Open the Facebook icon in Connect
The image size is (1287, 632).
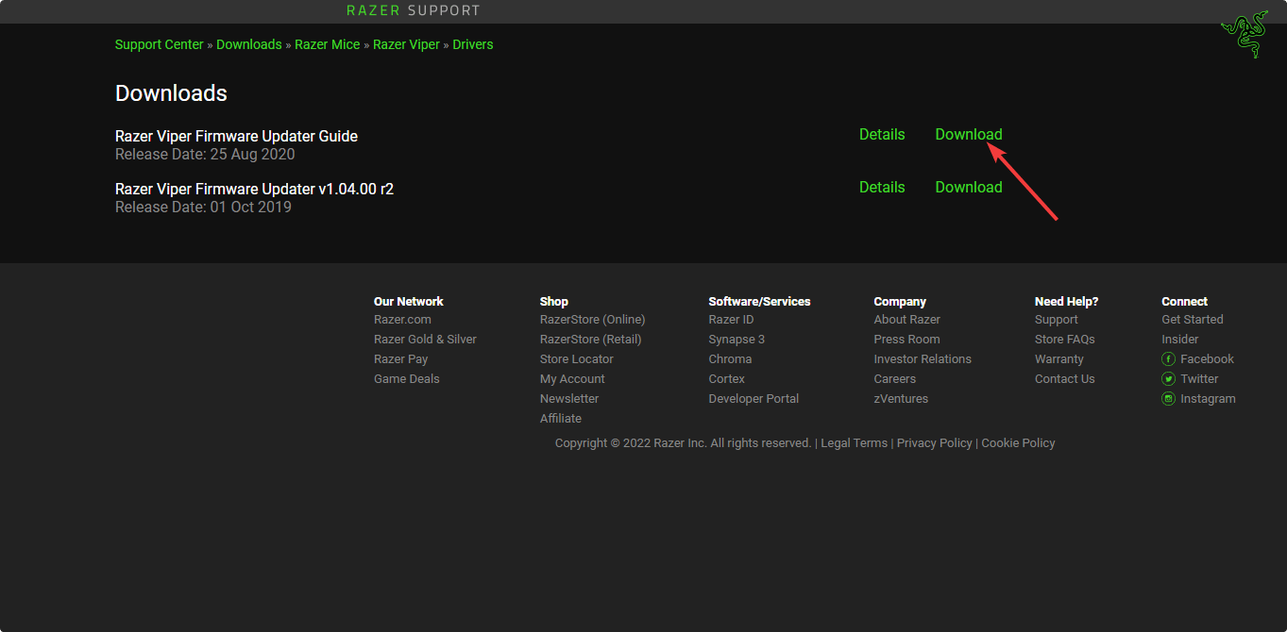pyautogui.click(x=1168, y=358)
